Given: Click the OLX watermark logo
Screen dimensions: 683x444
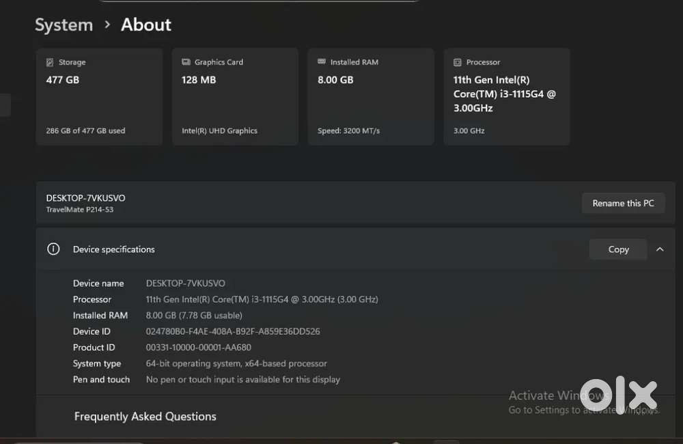Looking at the screenshot, I should pos(618,395).
